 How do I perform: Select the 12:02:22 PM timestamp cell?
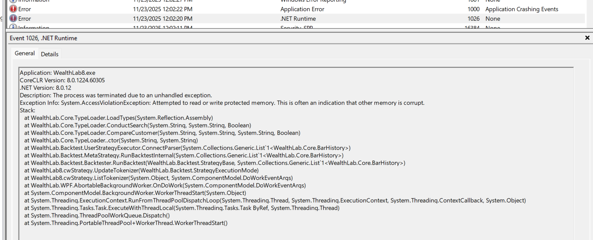tap(162, 9)
